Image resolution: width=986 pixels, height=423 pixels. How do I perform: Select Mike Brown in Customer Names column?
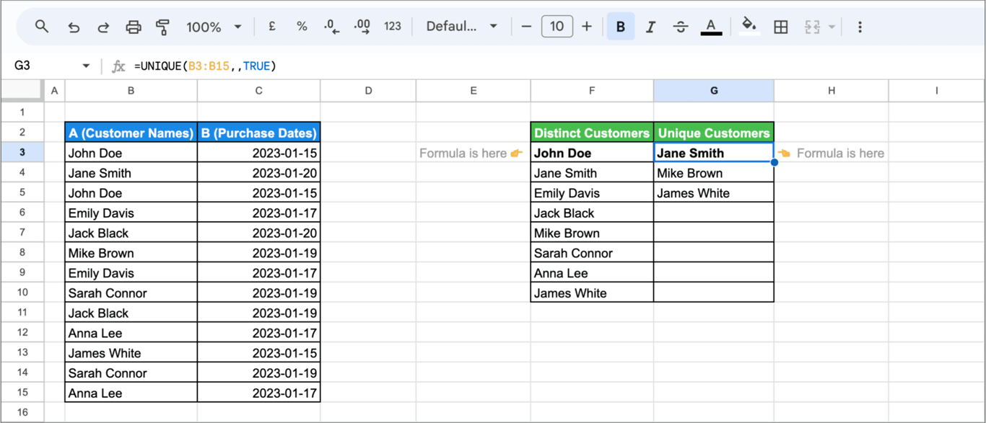point(131,253)
